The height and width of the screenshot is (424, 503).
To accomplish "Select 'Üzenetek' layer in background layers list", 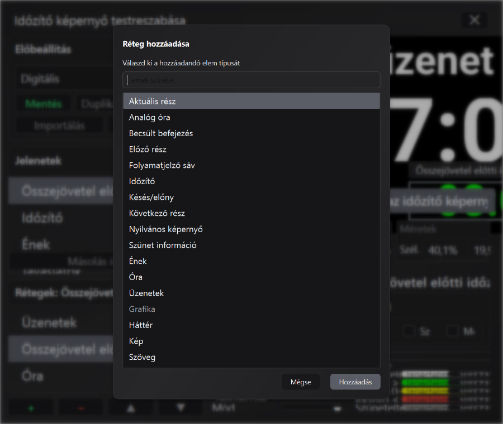I will point(61,322).
